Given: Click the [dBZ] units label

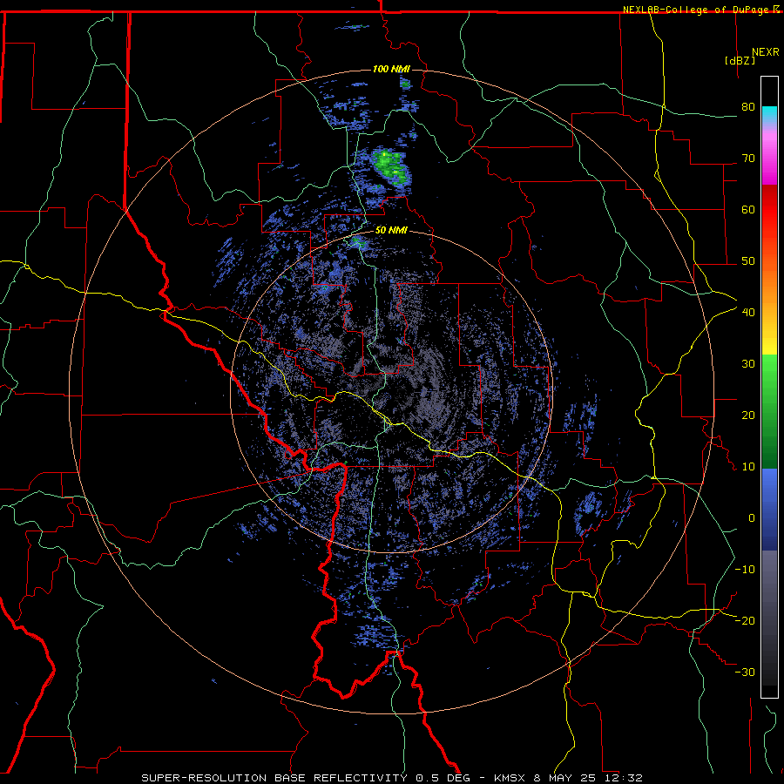Looking at the screenshot, I should coord(740,60).
